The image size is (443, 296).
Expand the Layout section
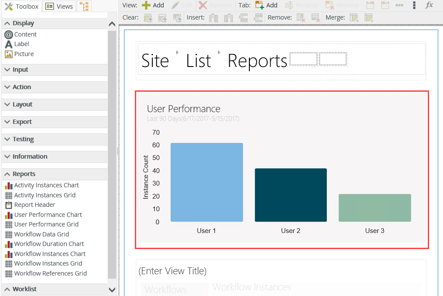[22, 104]
